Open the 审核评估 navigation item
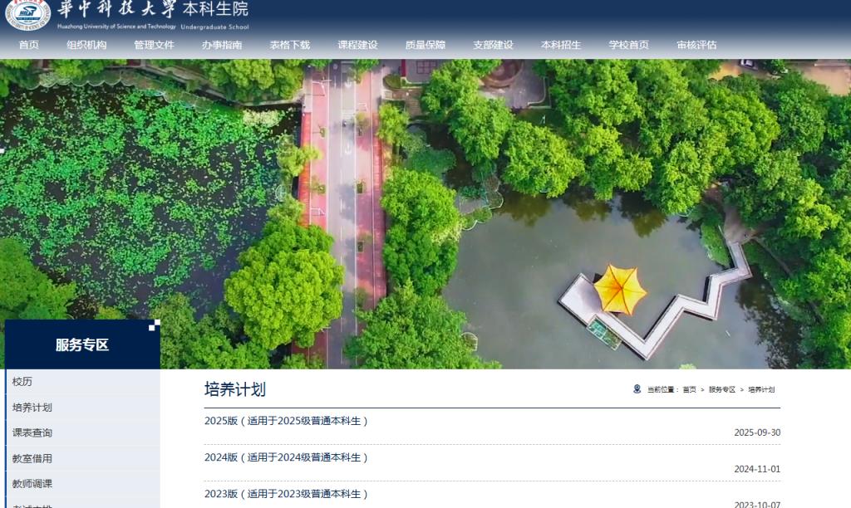This screenshot has height=508, width=851. [696, 45]
